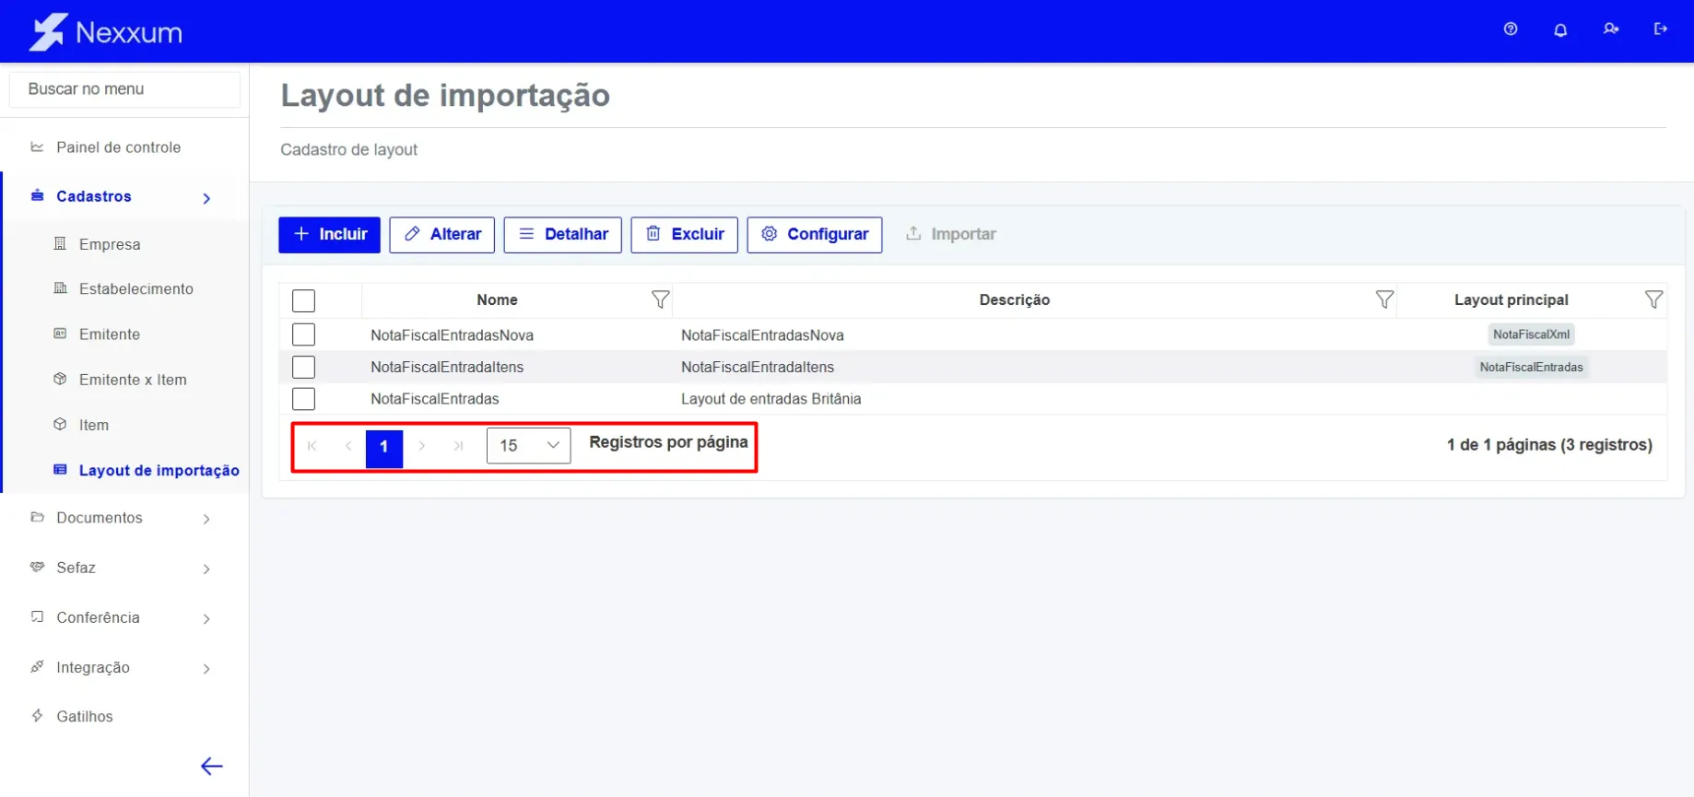Filter the Descrição column
Image resolution: width=1694 pixels, height=797 pixels.
point(1383,299)
